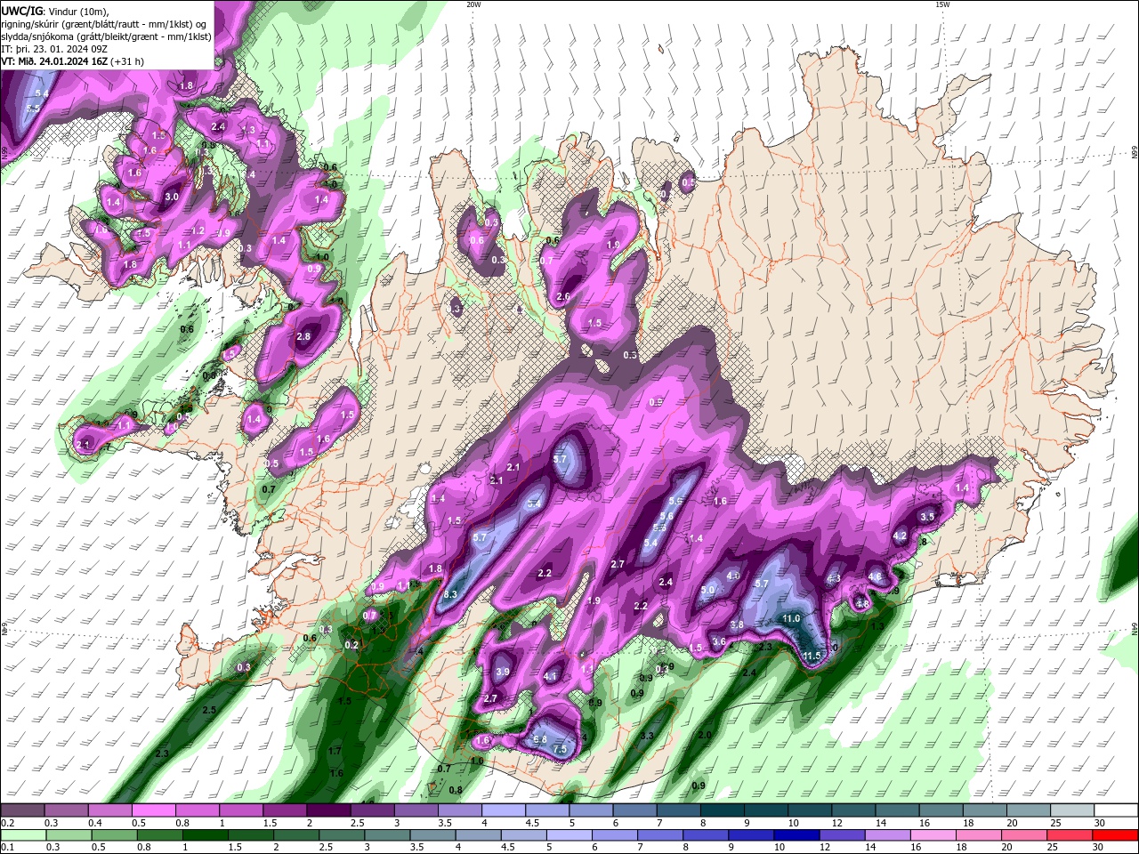Click the '5.0' snowfall value on map
The image size is (1139, 854).
tap(708, 590)
